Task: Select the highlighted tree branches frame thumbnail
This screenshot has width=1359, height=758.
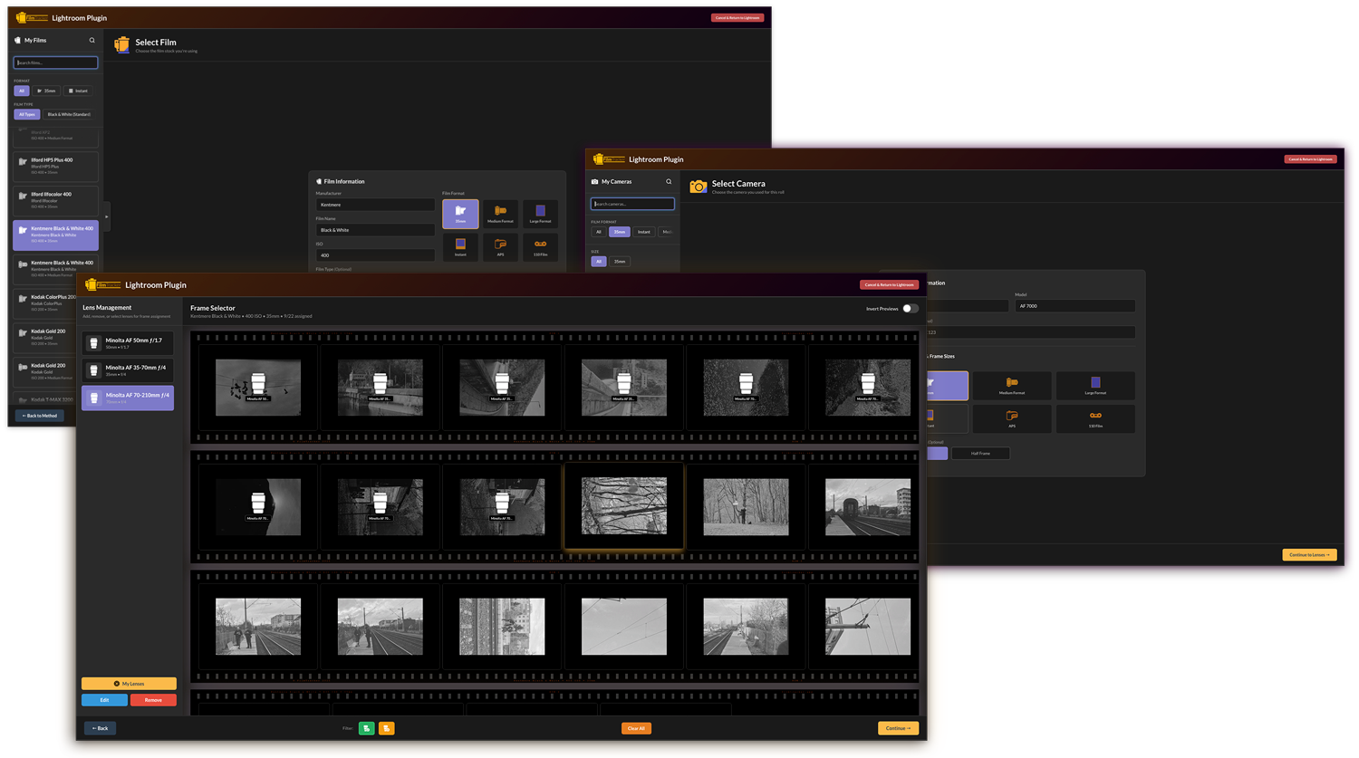Action: coord(623,505)
